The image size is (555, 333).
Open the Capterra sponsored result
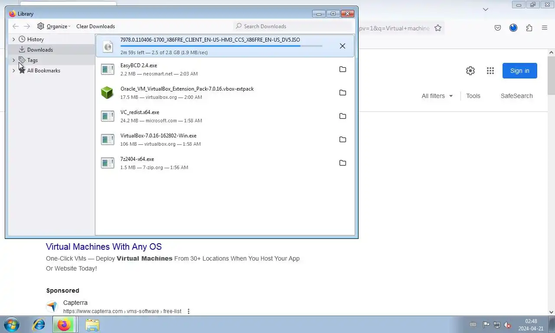(x=75, y=303)
